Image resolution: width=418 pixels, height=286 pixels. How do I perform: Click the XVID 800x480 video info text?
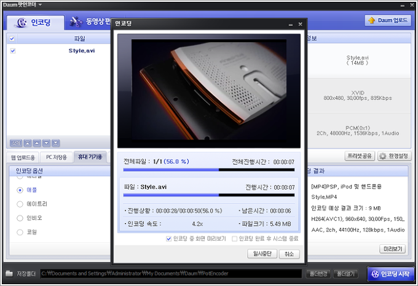click(358, 96)
